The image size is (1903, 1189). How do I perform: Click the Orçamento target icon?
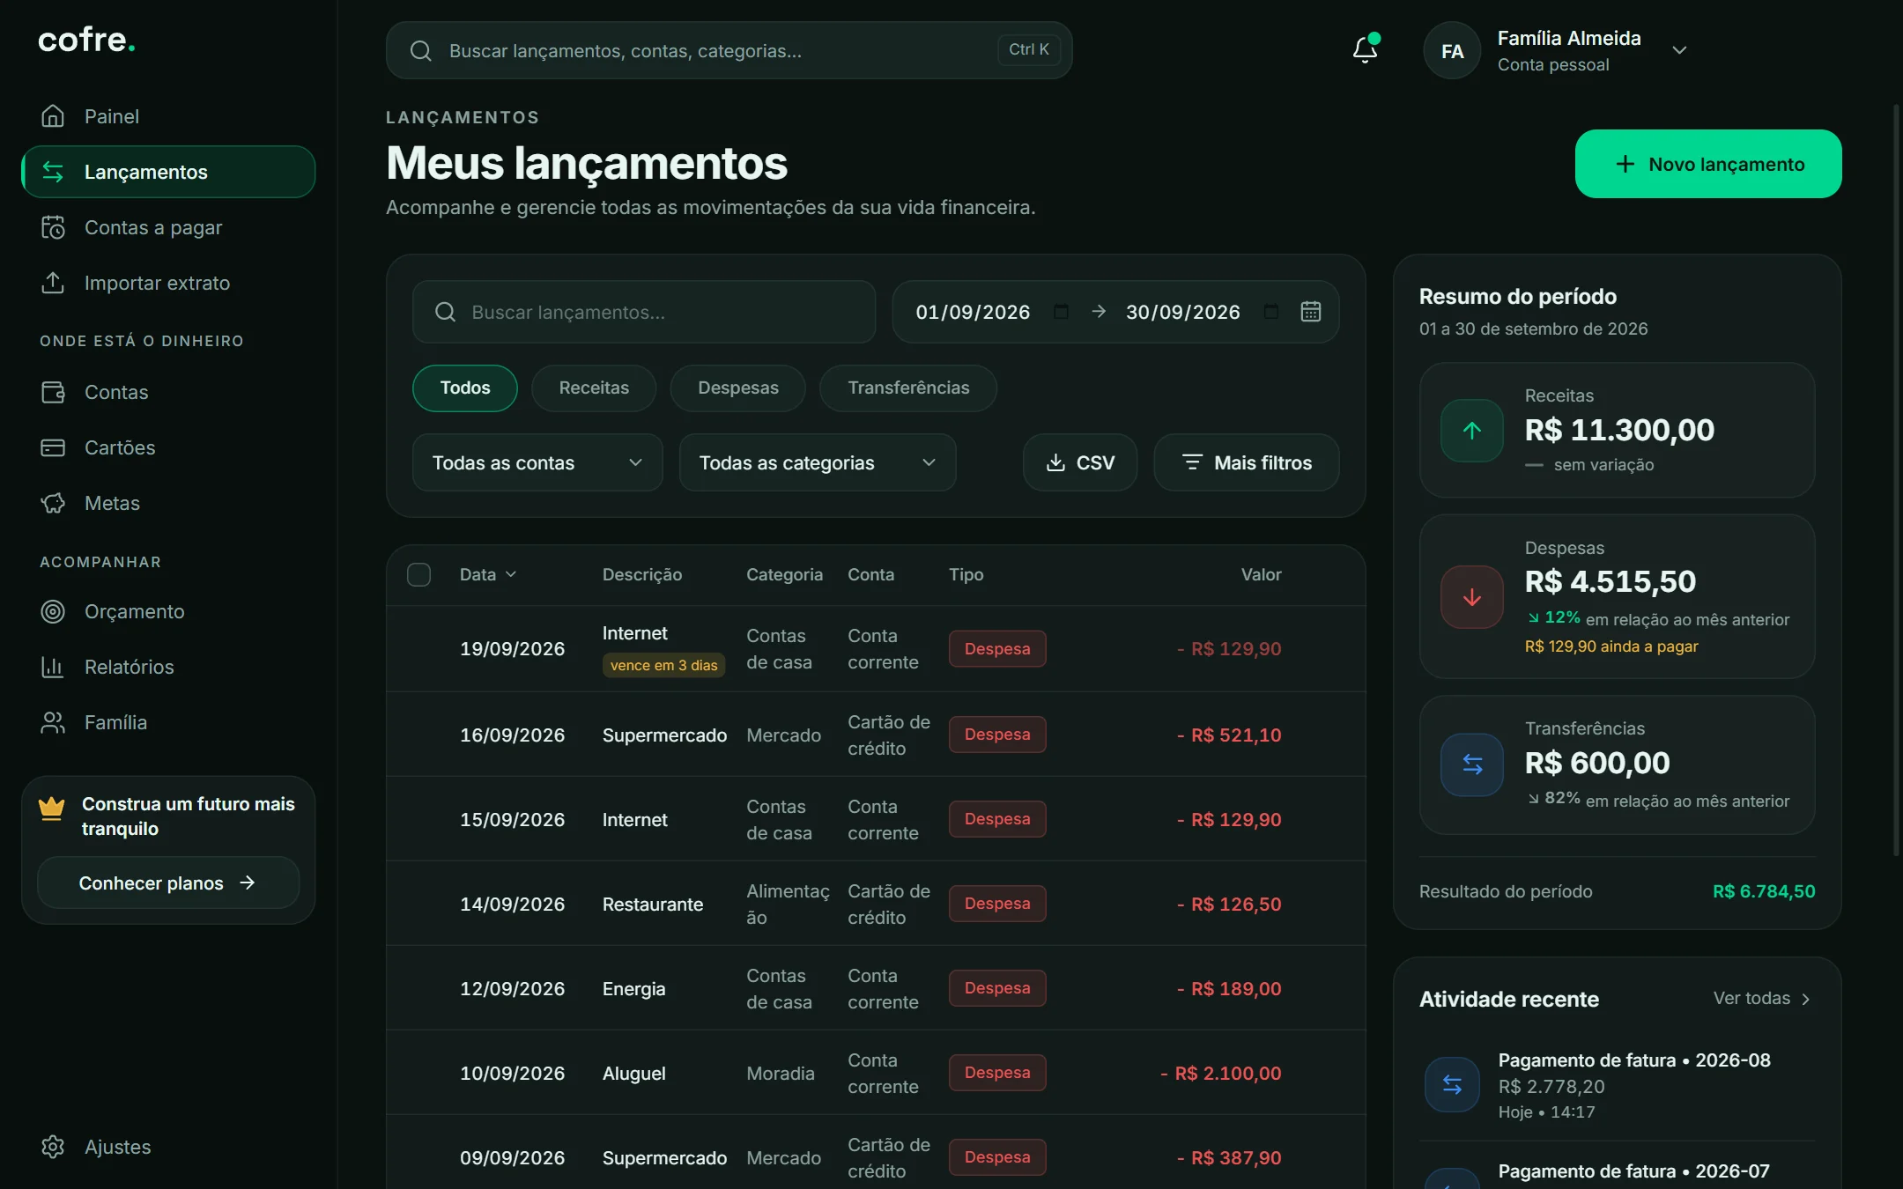[53, 611]
